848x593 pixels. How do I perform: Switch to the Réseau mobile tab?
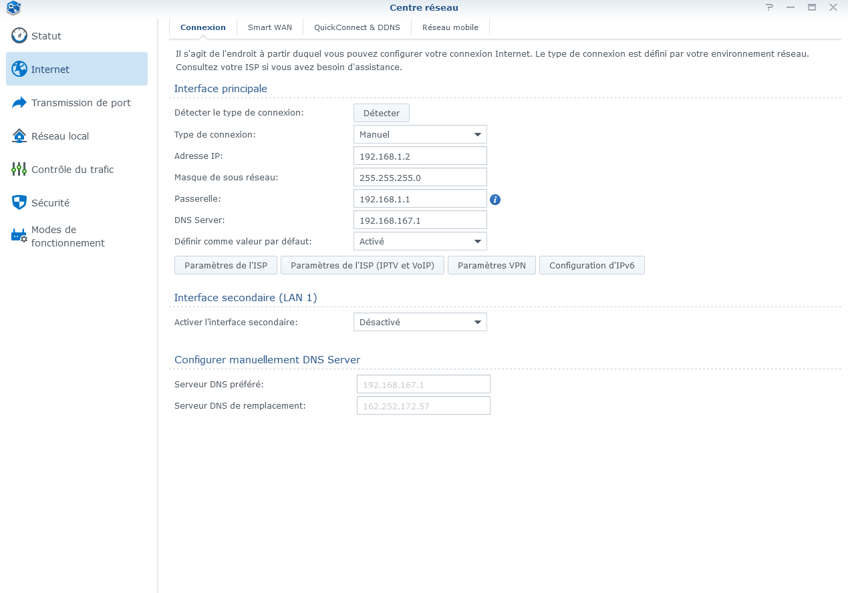tap(450, 27)
